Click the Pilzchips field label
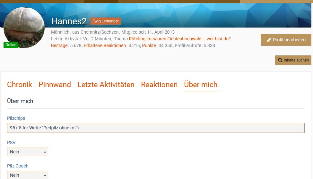313x179 pixels. pos(16,118)
